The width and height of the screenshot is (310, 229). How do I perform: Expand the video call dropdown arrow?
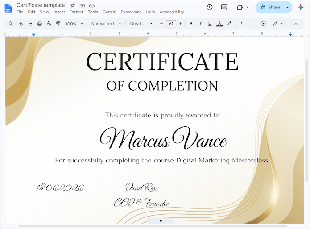(x=248, y=8)
